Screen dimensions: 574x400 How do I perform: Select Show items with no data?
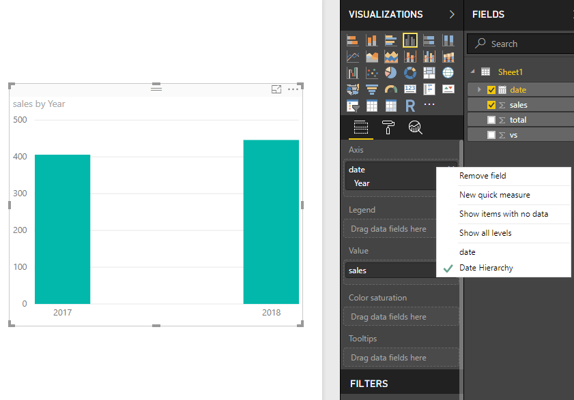tap(503, 214)
